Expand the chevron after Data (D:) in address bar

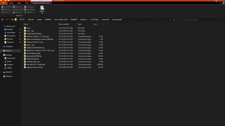[36, 20]
